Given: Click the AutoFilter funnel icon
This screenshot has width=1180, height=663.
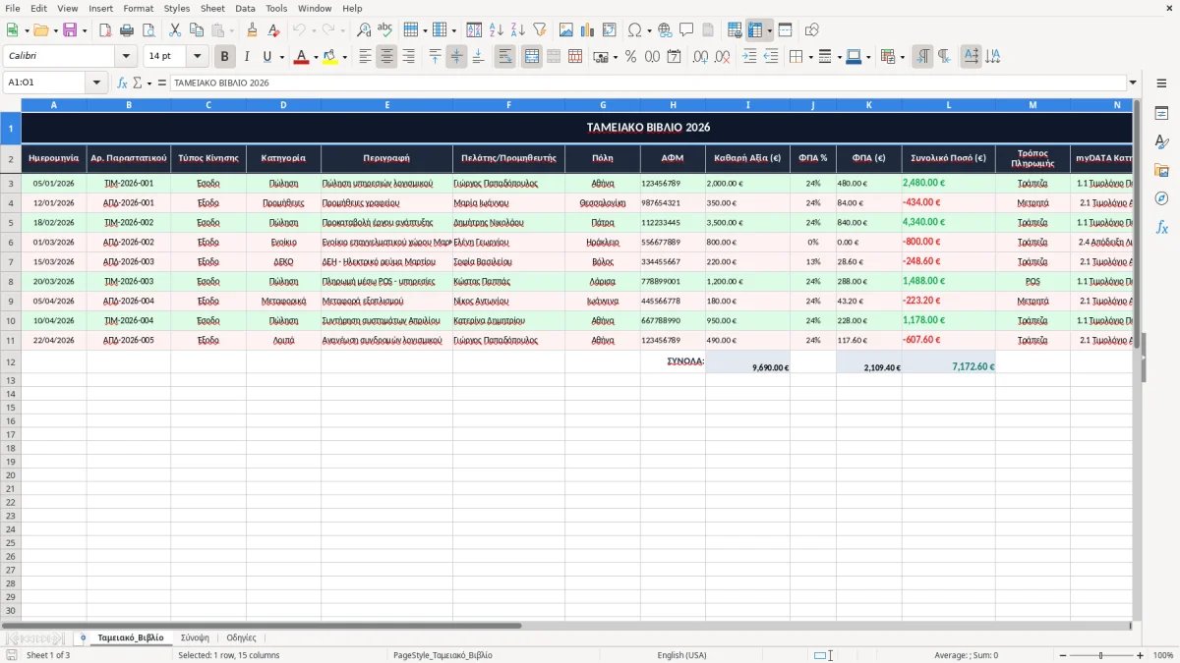Looking at the screenshot, I should (539, 30).
